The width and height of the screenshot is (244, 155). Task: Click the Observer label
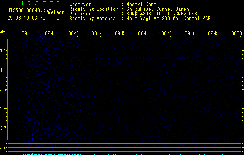[x=80, y=5]
